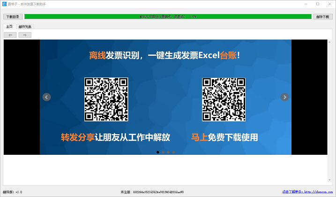Minimize the window

tap(306, 4)
